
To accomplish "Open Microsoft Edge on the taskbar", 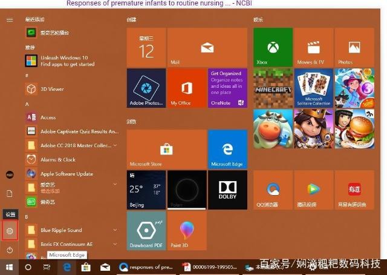I will 67,267.
